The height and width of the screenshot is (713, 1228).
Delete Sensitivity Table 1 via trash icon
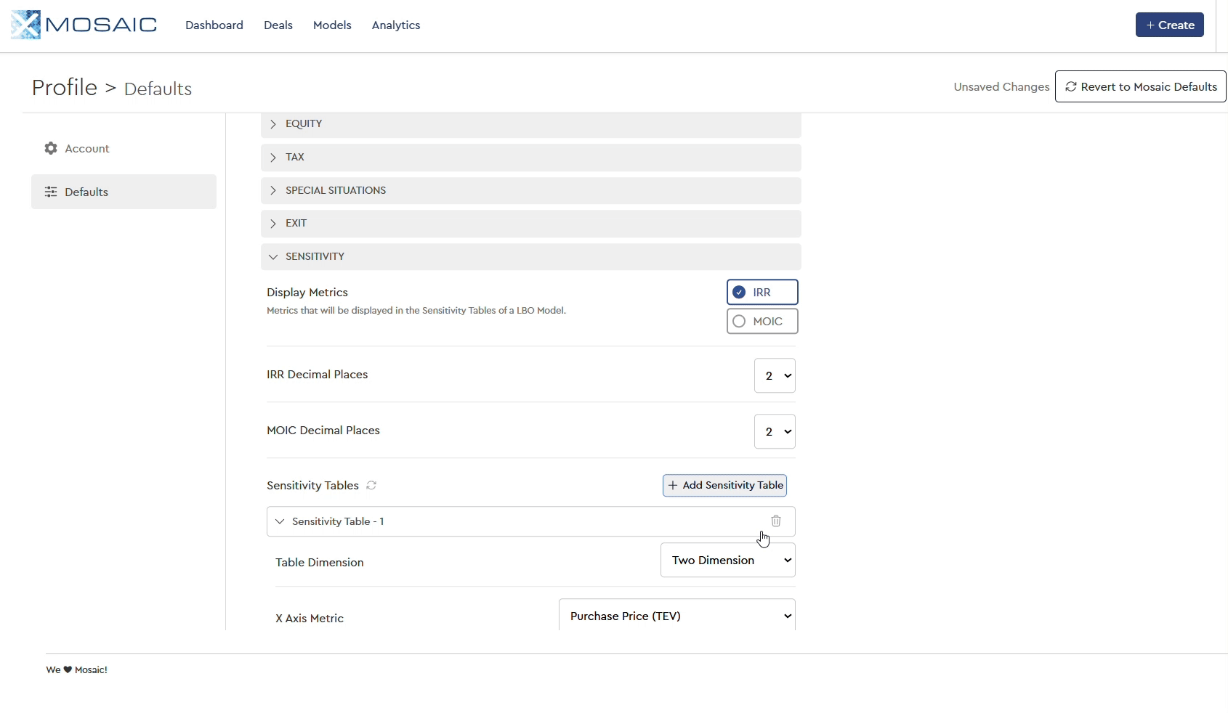[x=776, y=521]
